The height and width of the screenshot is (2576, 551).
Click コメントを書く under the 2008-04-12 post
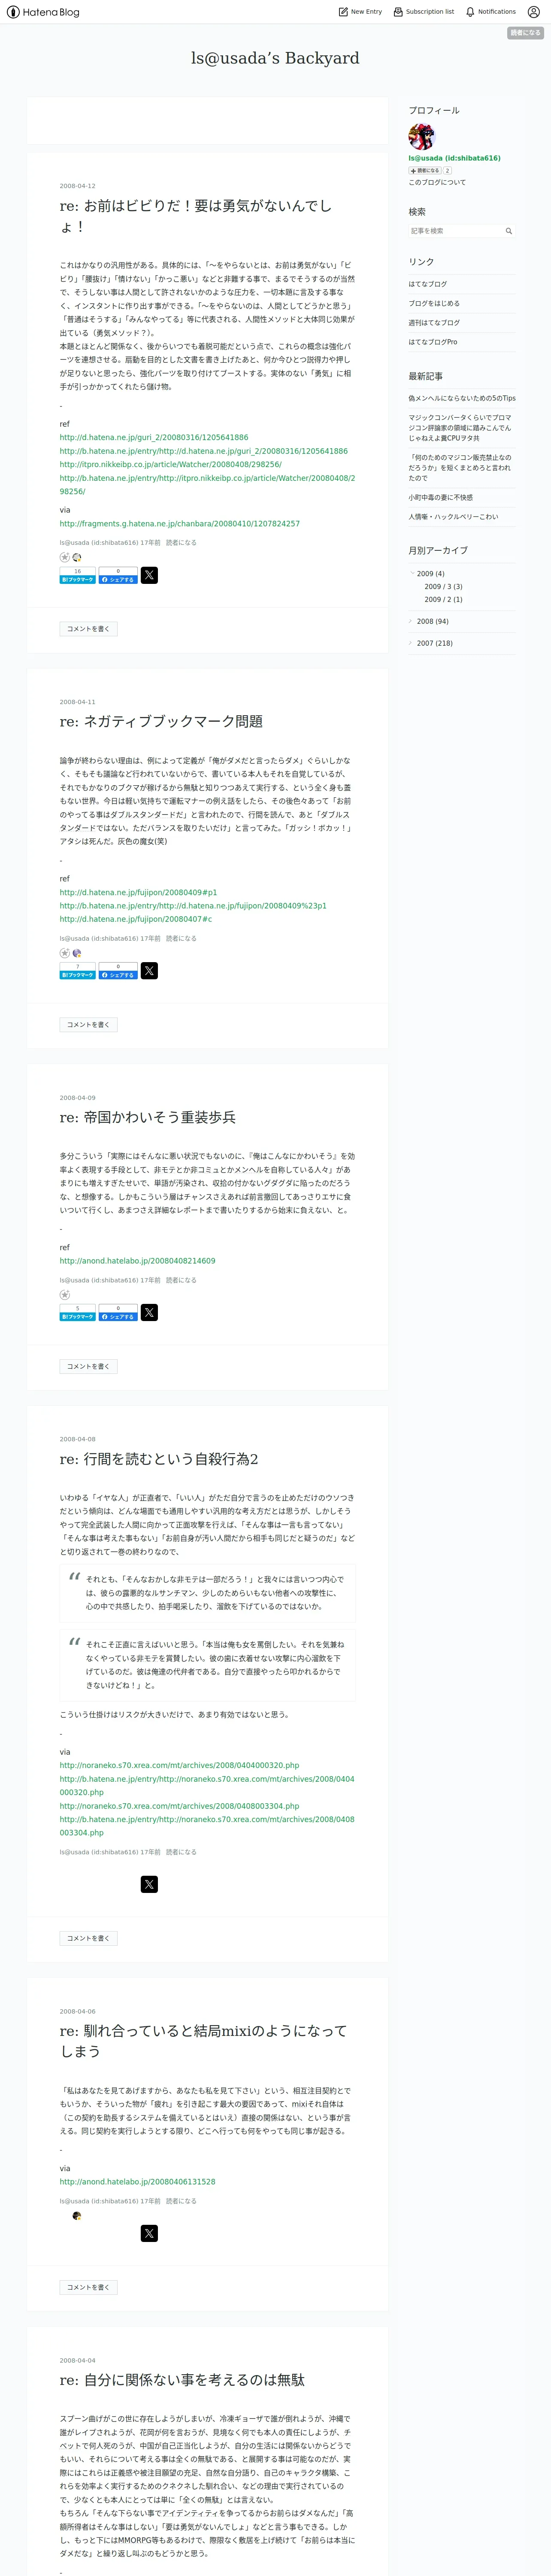[x=88, y=629]
